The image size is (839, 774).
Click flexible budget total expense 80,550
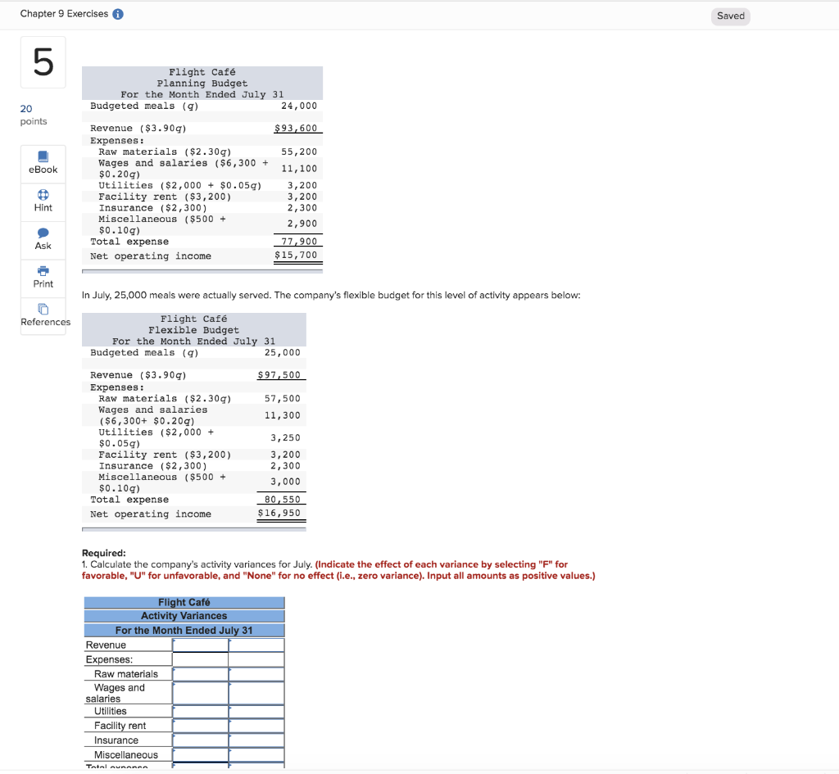tap(283, 500)
